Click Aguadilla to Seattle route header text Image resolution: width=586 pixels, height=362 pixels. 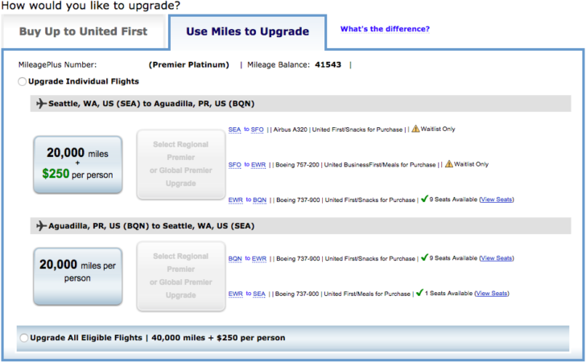pyautogui.click(x=151, y=225)
